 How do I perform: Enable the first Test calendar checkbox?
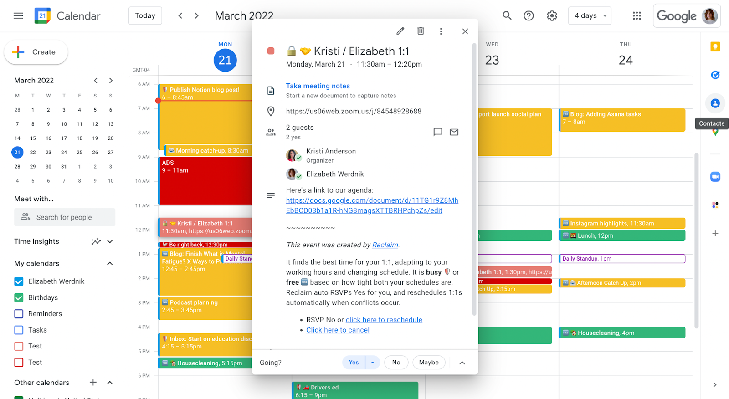pos(19,346)
